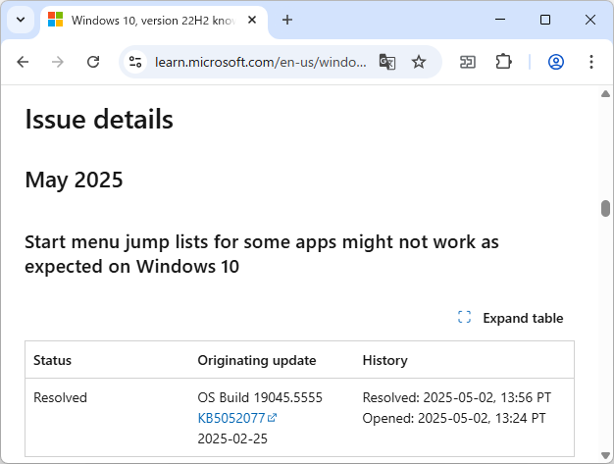The height and width of the screenshot is (464, 614).
Task: Click the OS Build 19045.5555 text
Action: [260, 397]
